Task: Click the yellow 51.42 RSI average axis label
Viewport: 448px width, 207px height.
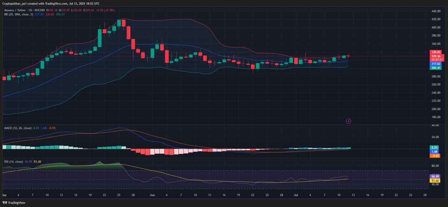Action: point(435,180)
